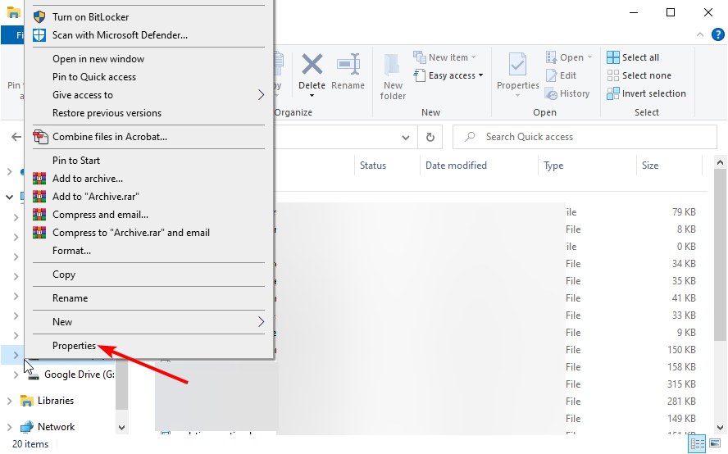Select Libraries in navigation pane

click(x=56, y=401)
